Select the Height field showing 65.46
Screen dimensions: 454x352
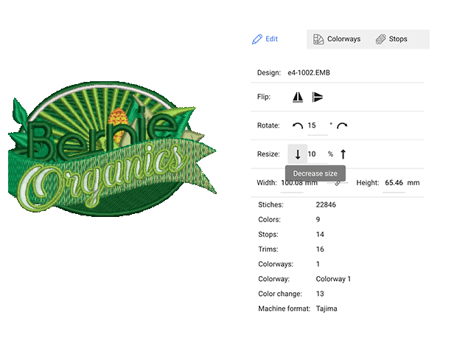point(394,183)
